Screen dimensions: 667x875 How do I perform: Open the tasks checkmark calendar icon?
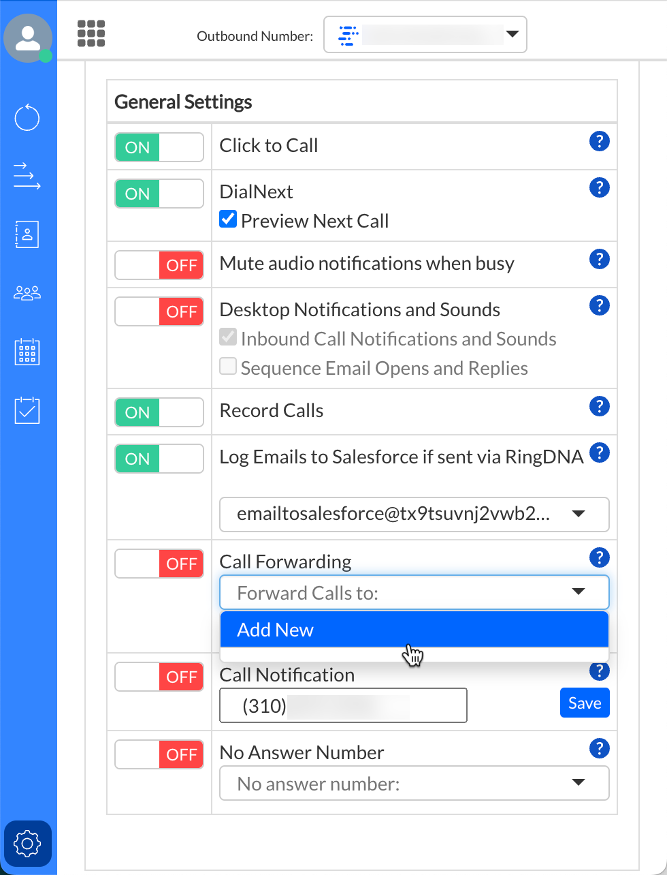tap(27, 410)
